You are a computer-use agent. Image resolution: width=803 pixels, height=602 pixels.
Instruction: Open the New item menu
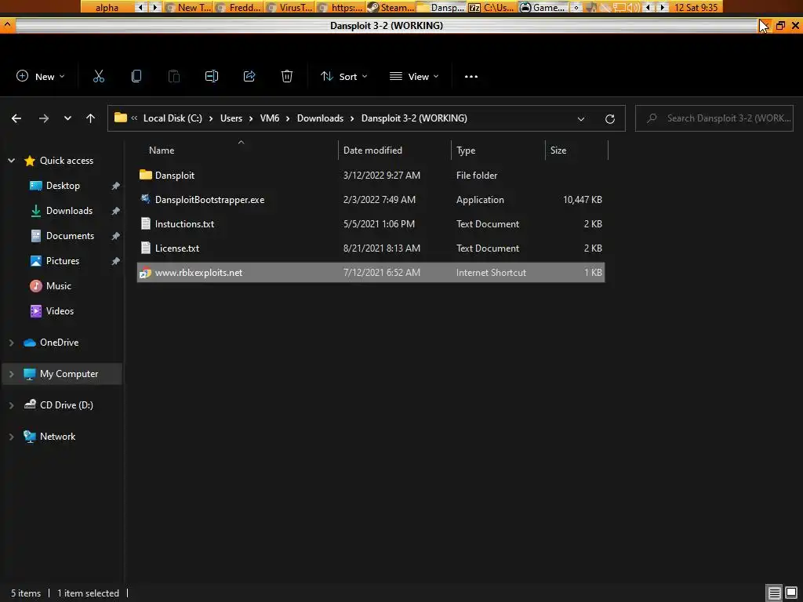point(41,76)
